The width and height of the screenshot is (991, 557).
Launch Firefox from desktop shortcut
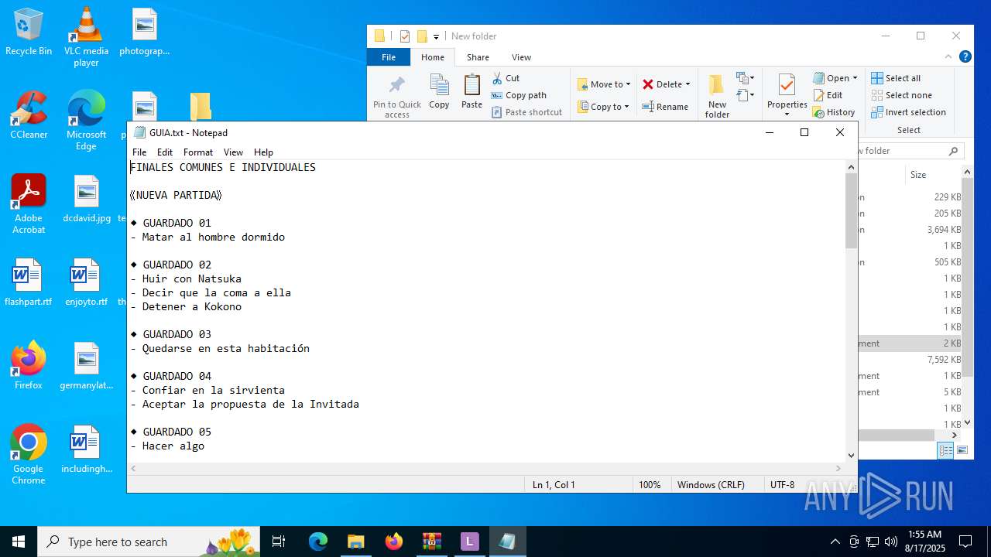(29, 365)
